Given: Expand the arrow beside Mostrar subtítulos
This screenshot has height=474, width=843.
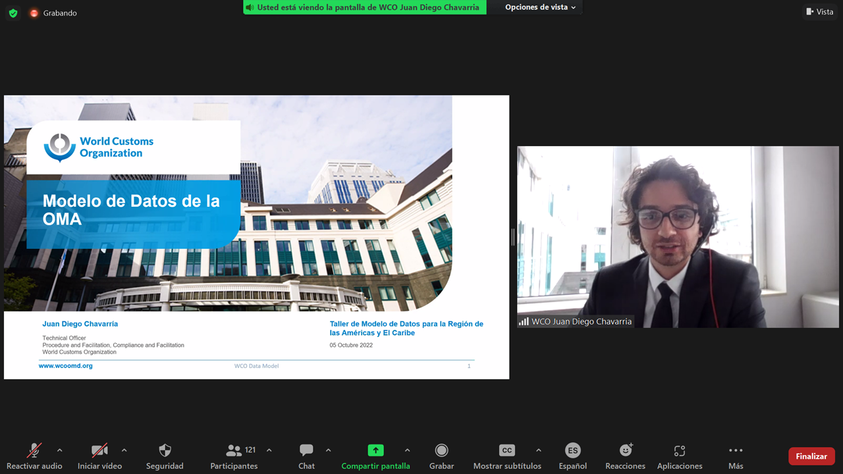Looking at the screenshot, I should click(x=538, y=450).
